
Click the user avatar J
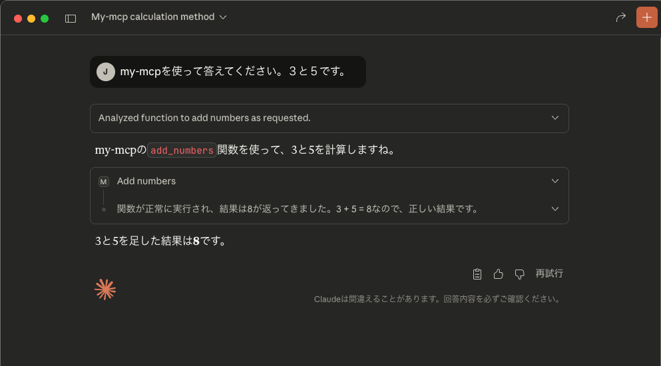point(105,72)
